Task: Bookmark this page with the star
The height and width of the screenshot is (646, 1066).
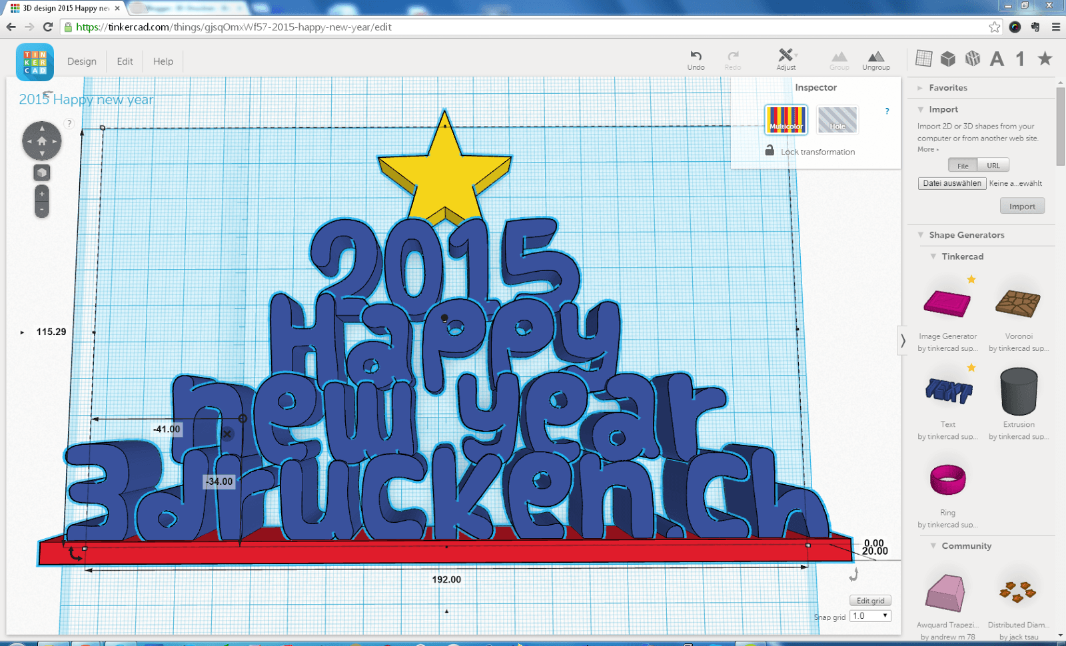Action: 995,27
